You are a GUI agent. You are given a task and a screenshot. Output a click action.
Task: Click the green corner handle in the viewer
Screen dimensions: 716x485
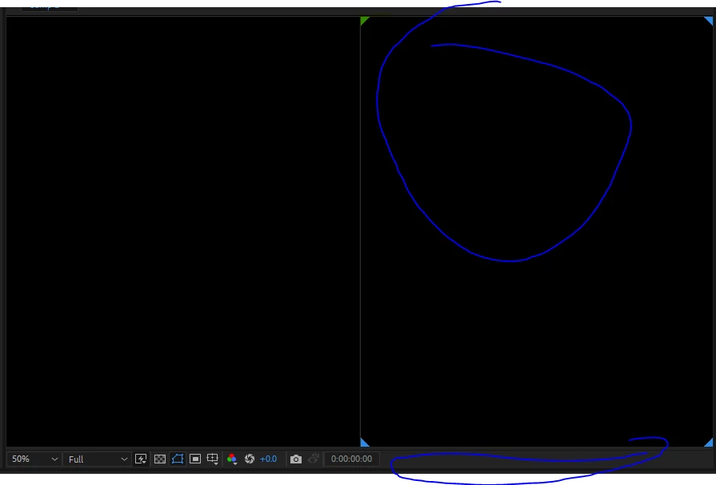coord(364,21)
